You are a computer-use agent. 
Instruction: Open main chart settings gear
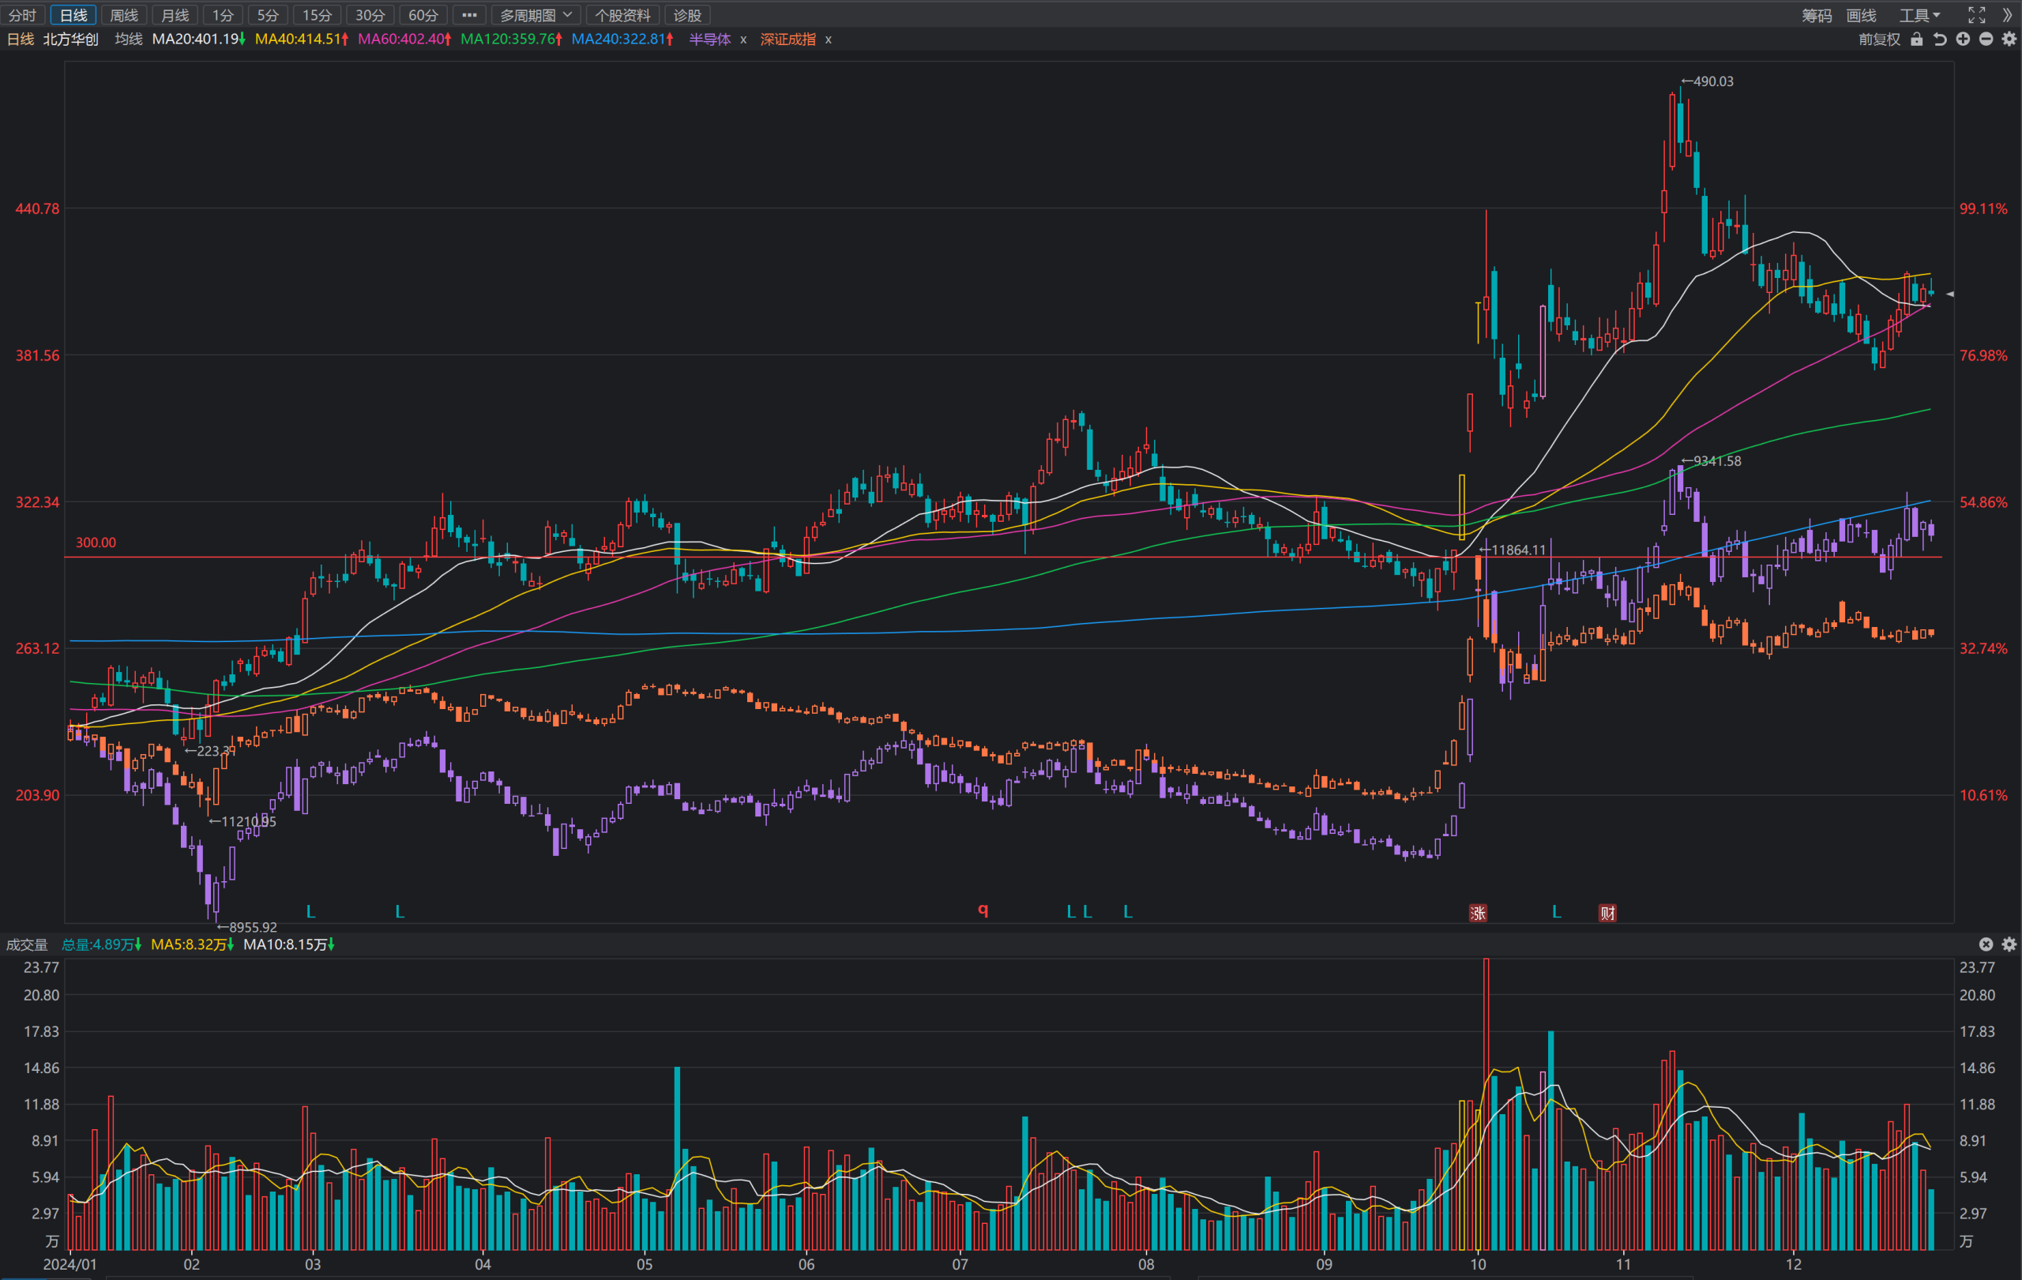(x=2009, y=39)
